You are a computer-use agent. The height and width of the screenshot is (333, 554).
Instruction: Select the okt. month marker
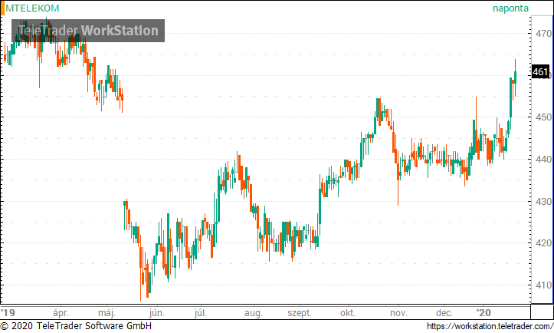348,313
